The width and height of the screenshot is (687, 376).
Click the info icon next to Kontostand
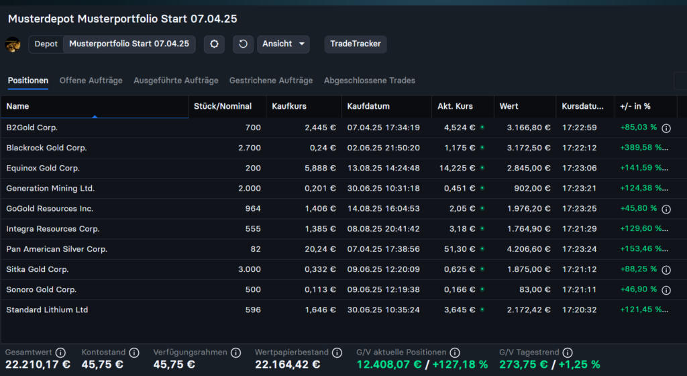point(134,352)
